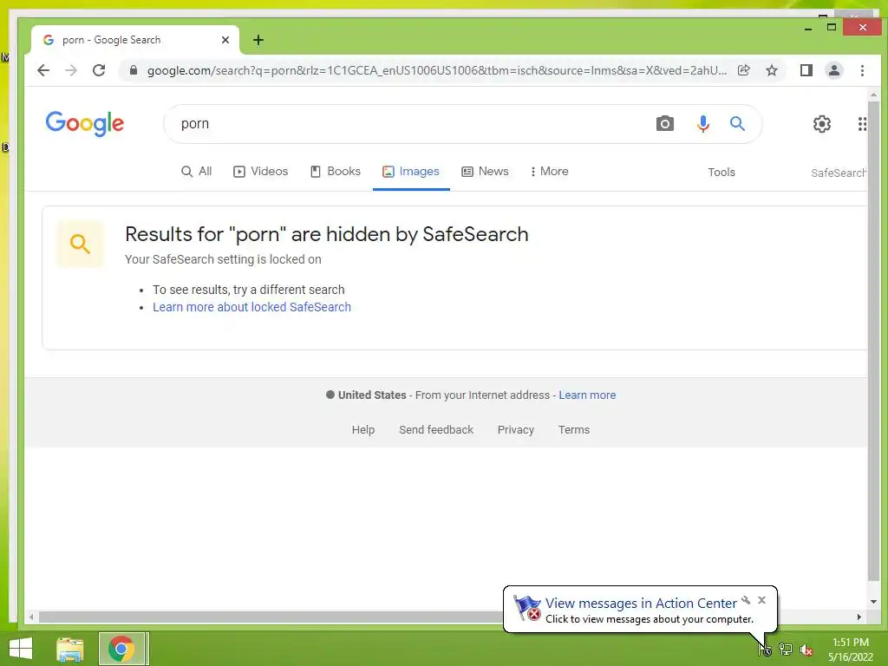
Task: View site security lock info
Action: (134, 70)
